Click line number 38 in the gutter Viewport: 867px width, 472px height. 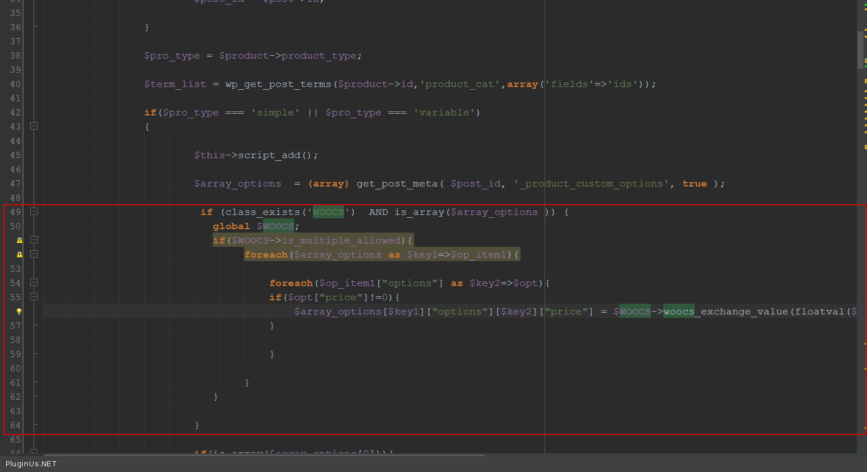point(15,56)
